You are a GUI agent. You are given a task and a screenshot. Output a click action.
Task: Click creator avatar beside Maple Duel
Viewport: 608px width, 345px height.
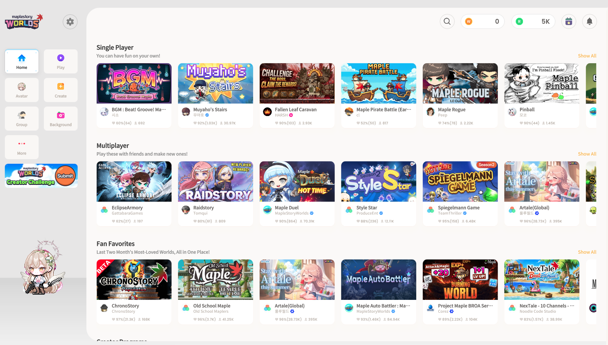pos(267,210)
